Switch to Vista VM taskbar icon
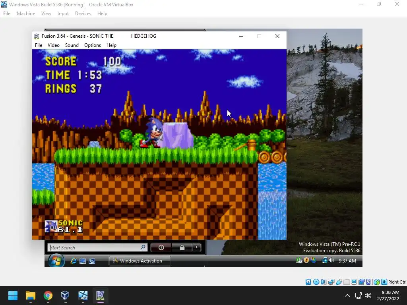This screenshot has width=407, height=305. (x=83, y=295)
